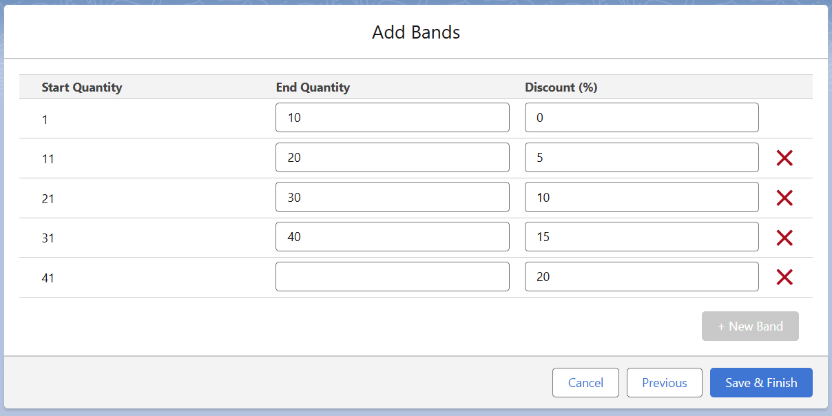
Task: Select End Quantity field showing 40
Action: pyautogui.click(x=392, y=237)
